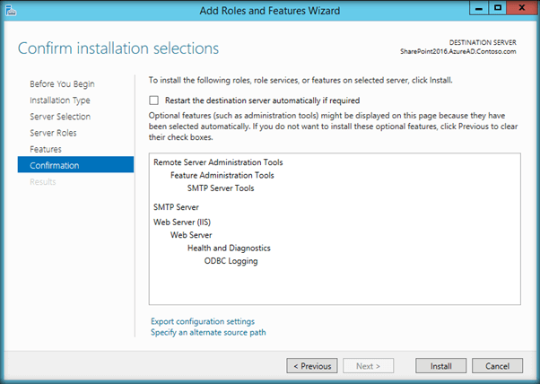Select ODBC Logging in the list
The image size is (540, 384).
pos(231,261)
